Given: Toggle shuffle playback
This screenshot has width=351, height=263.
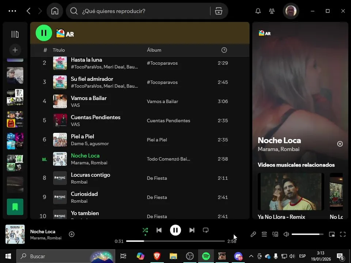Looking at the screenshot, I should [145, 230].
